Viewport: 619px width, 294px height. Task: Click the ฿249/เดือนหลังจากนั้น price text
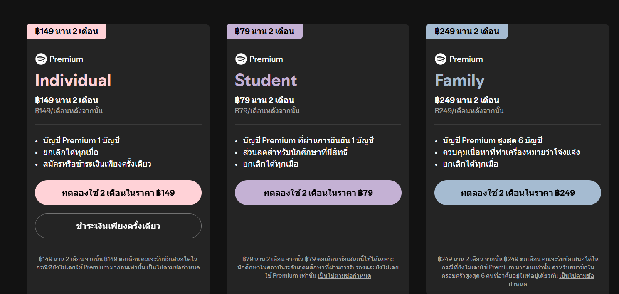pos(469,111)
